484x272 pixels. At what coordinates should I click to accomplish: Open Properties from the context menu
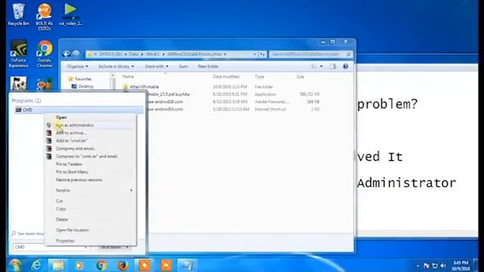pos(65,240)
